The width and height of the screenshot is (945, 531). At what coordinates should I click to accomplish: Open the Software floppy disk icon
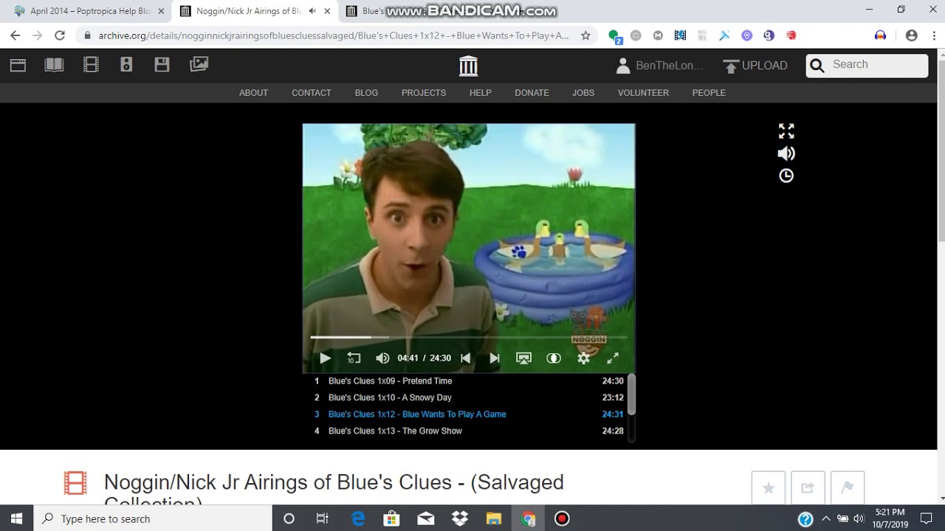click(162, 65)
